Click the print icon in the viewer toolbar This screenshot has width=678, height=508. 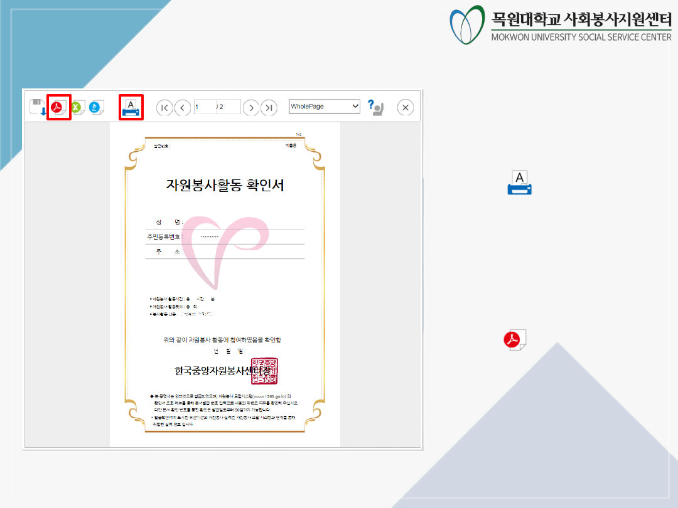pos(131,107)
